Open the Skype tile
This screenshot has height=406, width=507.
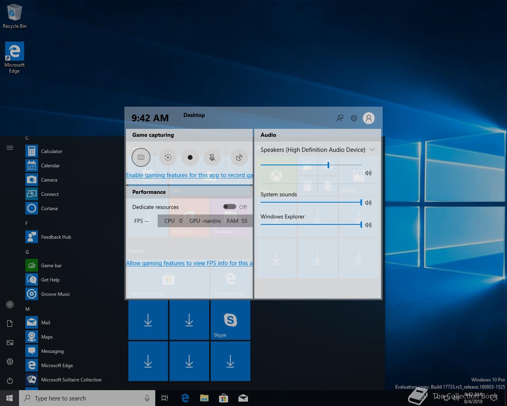click(231, 320)
